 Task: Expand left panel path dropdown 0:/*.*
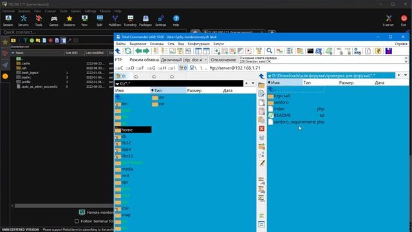pos(117,84)
